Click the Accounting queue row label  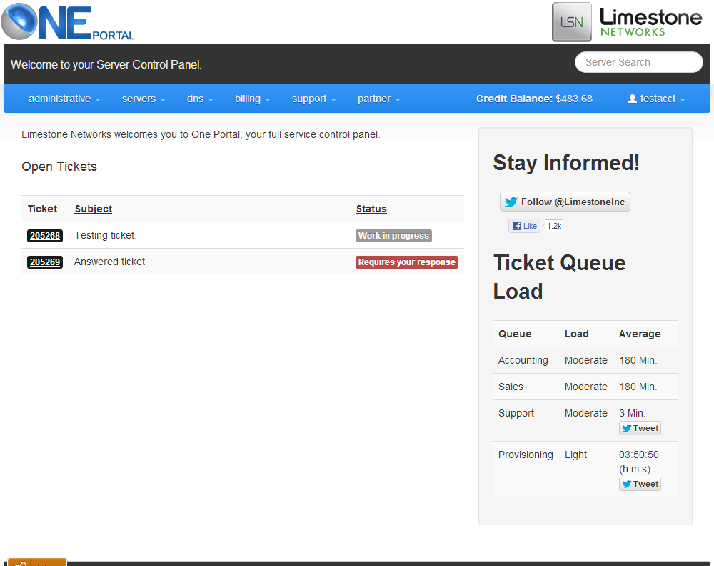[x=523, y=360]
